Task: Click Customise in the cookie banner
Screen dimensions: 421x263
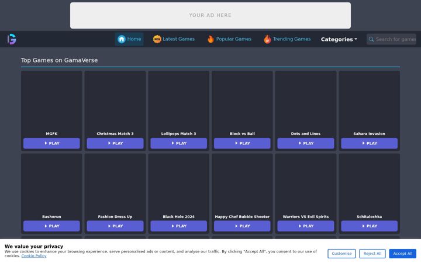Action: point(341,253)
